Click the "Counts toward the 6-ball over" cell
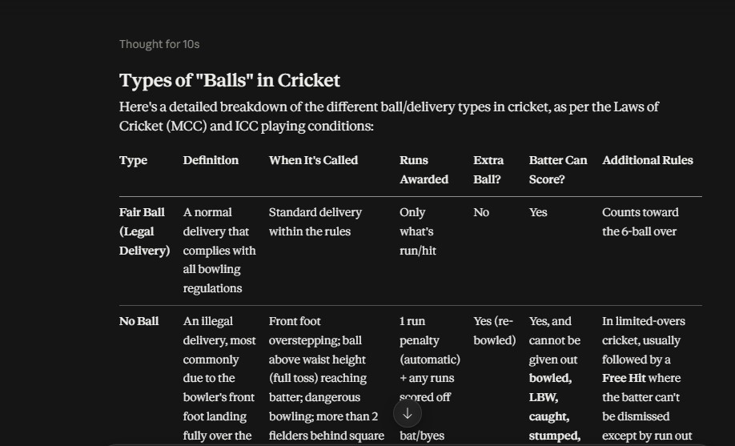 640,222
